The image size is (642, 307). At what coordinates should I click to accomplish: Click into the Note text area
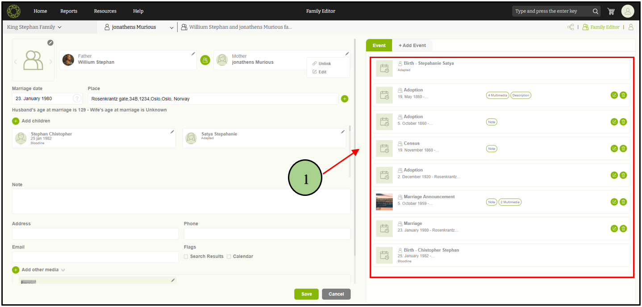[x=181, y=201]
